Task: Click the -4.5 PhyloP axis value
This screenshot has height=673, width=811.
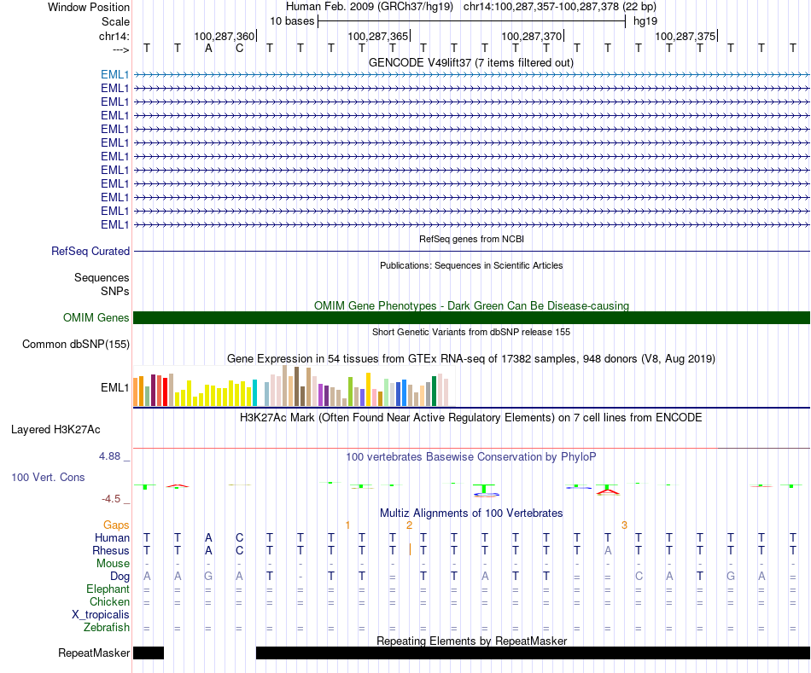Action: click(111, 499)
